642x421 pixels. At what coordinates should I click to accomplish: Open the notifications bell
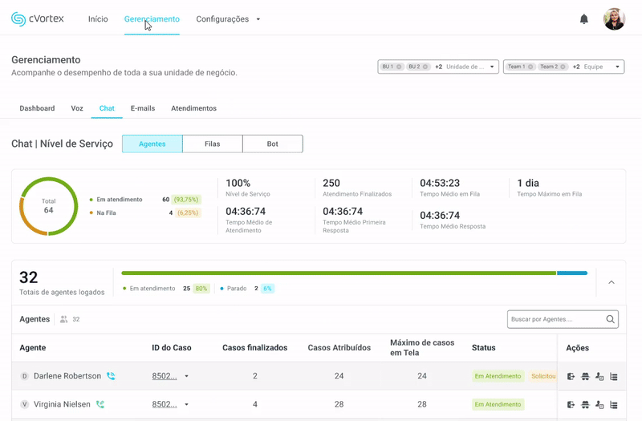pos(584,19)
